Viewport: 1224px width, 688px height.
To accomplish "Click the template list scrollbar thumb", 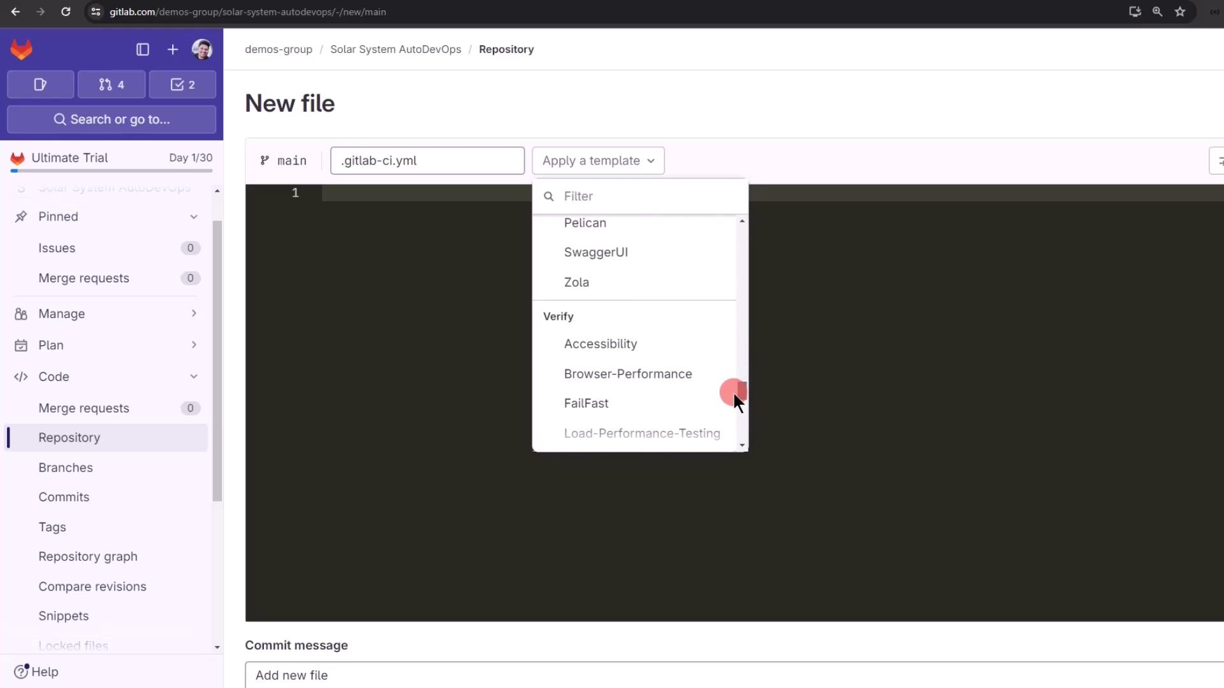I will (x=742, y=390).
